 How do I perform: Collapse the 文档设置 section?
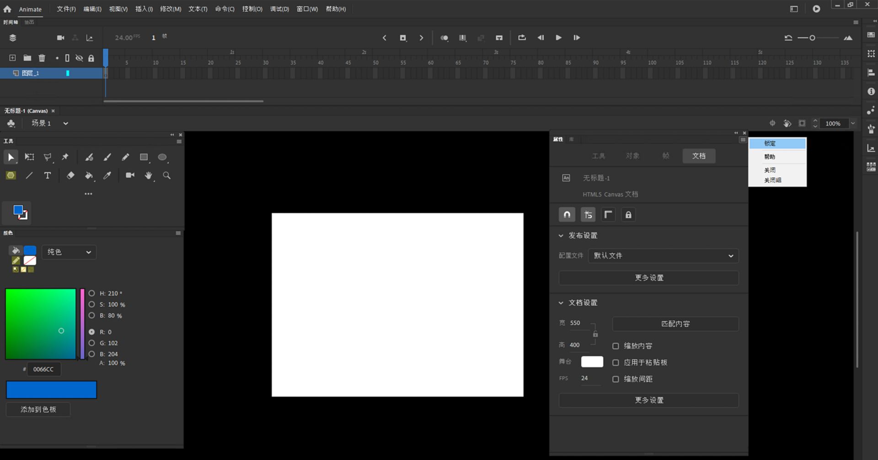point(561,302)
